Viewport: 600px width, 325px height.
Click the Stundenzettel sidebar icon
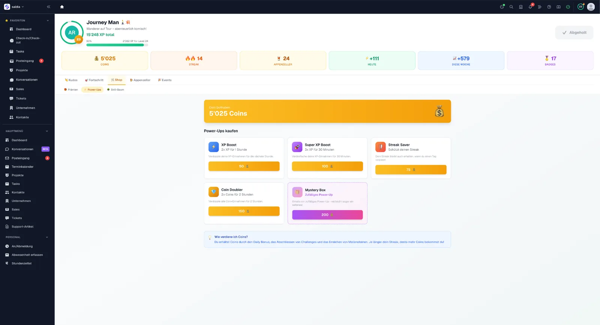(7, 263)
